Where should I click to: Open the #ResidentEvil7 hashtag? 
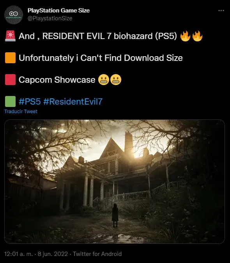pos(73,101)
